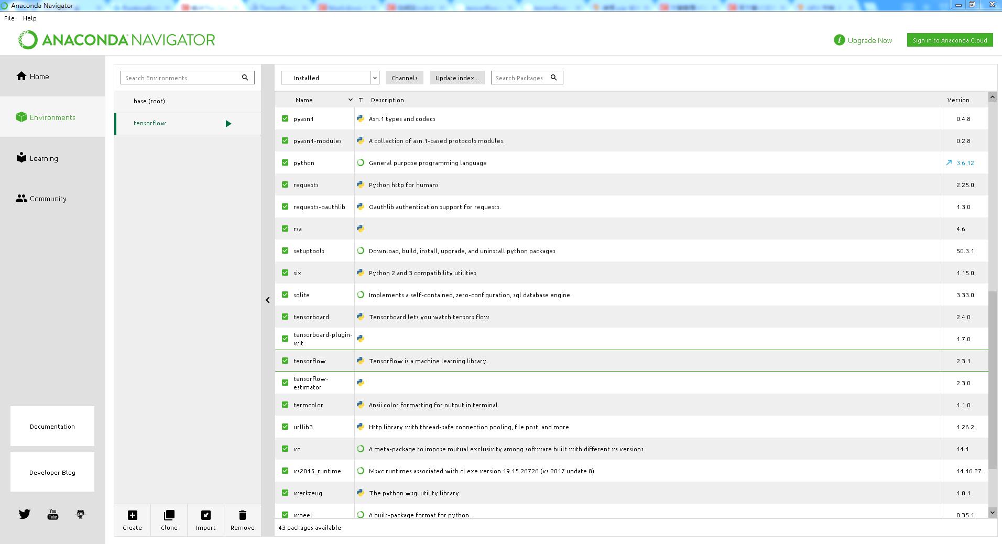Select the base (root) environment

188,101
